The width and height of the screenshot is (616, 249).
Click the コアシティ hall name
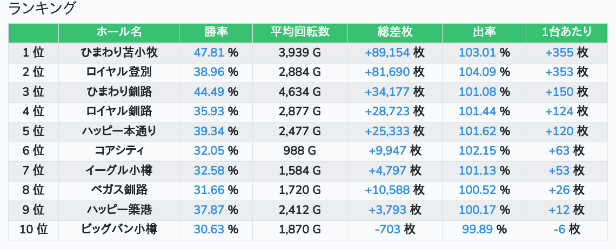coord(119,151)
